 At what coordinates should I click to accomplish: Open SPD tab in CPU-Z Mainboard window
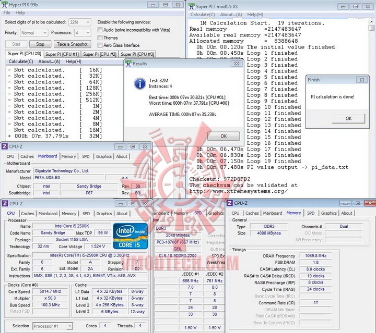coord(86,156)
